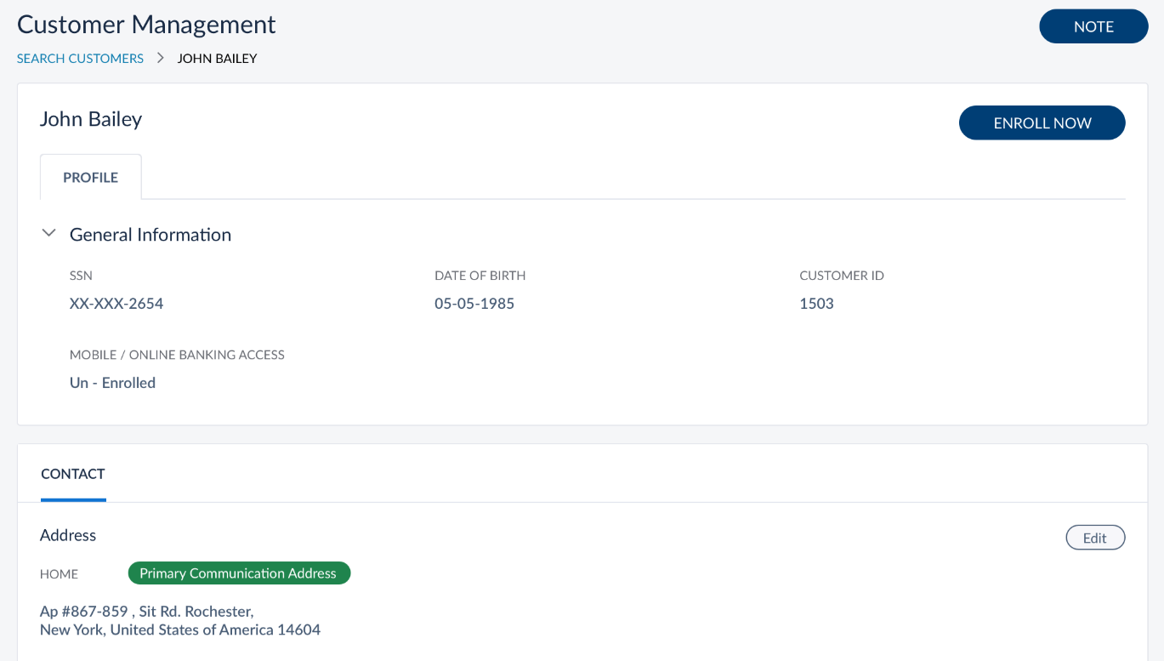
Task: Click the HOME address type label
Action: coord(59,574)
